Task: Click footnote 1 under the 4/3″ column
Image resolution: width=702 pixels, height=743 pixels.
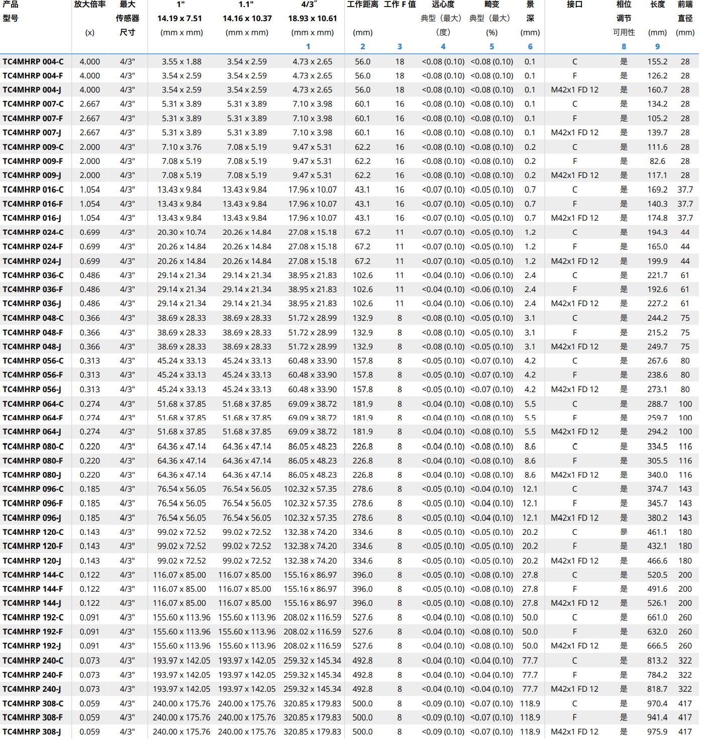Action: 308,47
